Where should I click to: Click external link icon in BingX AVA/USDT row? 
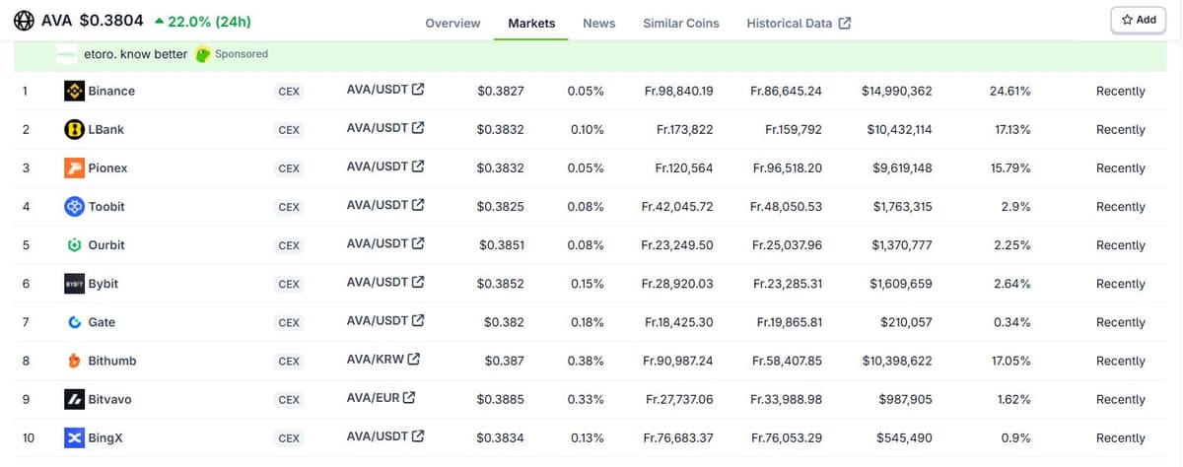[x=418, y=435]
